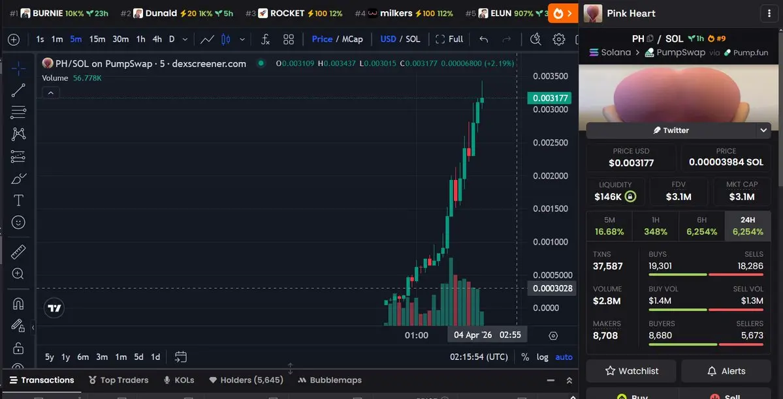Open the BURNIE trending token
The image size is (783, 399).
tap(59, 14)
